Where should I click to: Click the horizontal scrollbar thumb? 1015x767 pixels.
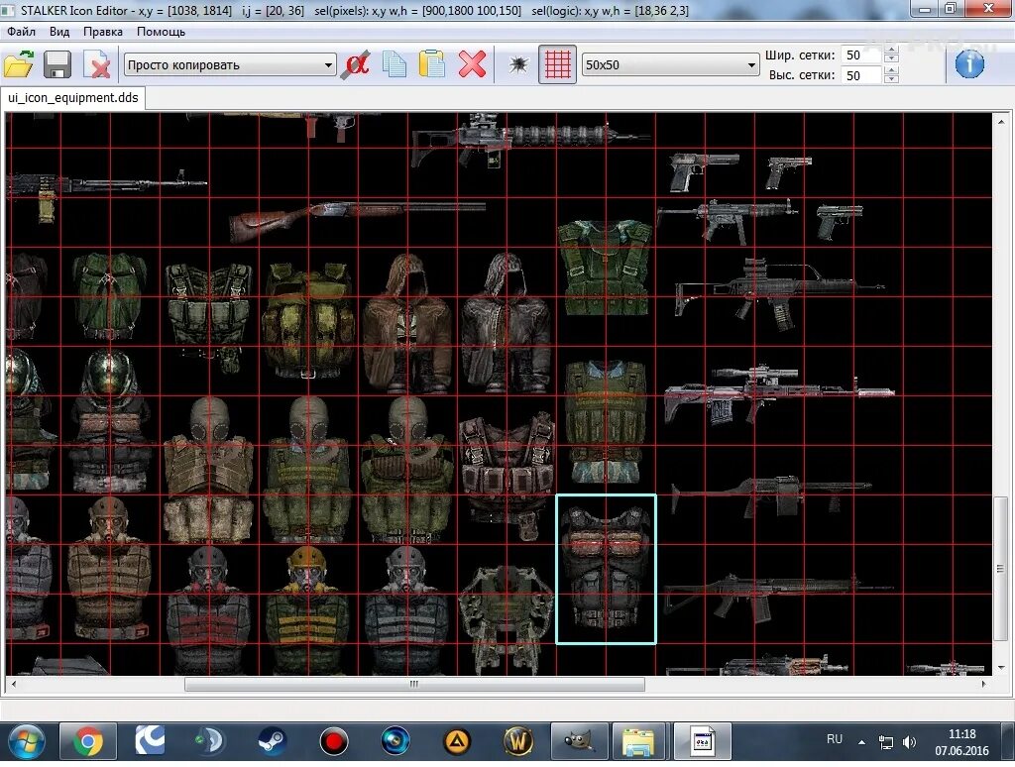point(414,684)
